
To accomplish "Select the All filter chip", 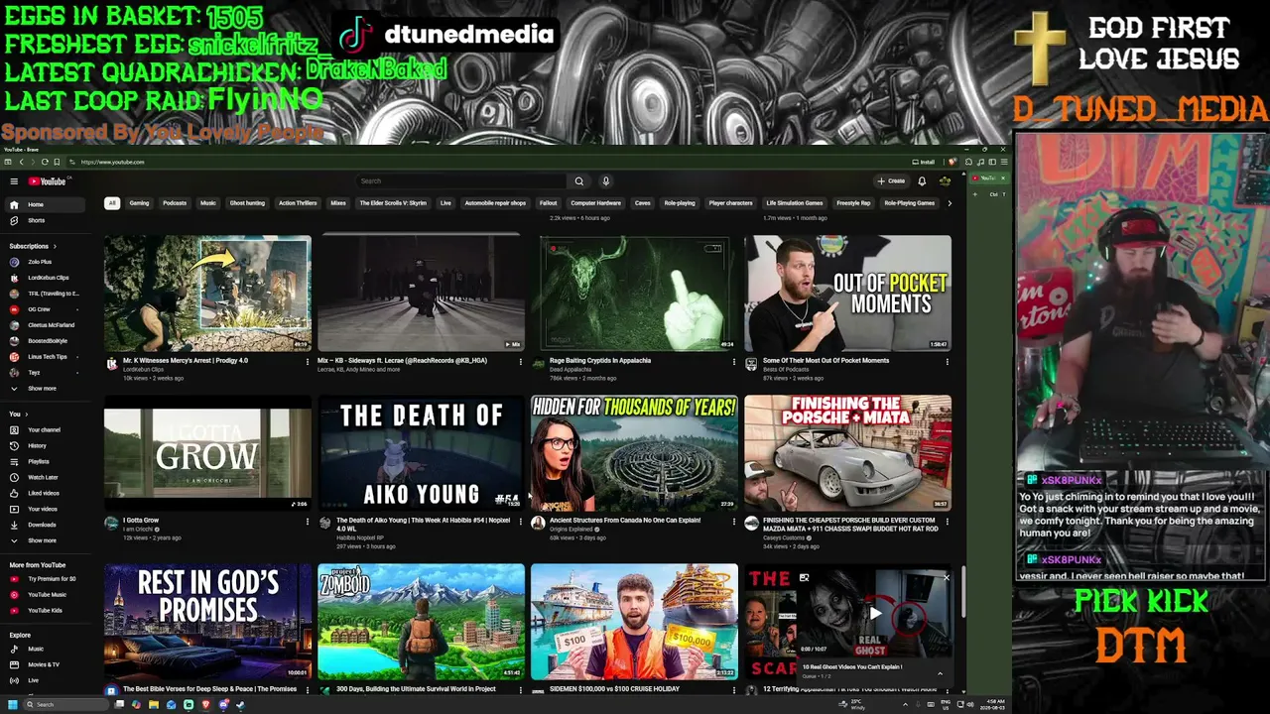I will point(112,203).
